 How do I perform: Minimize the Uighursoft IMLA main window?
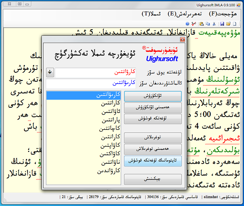click(x=27, y=4)
